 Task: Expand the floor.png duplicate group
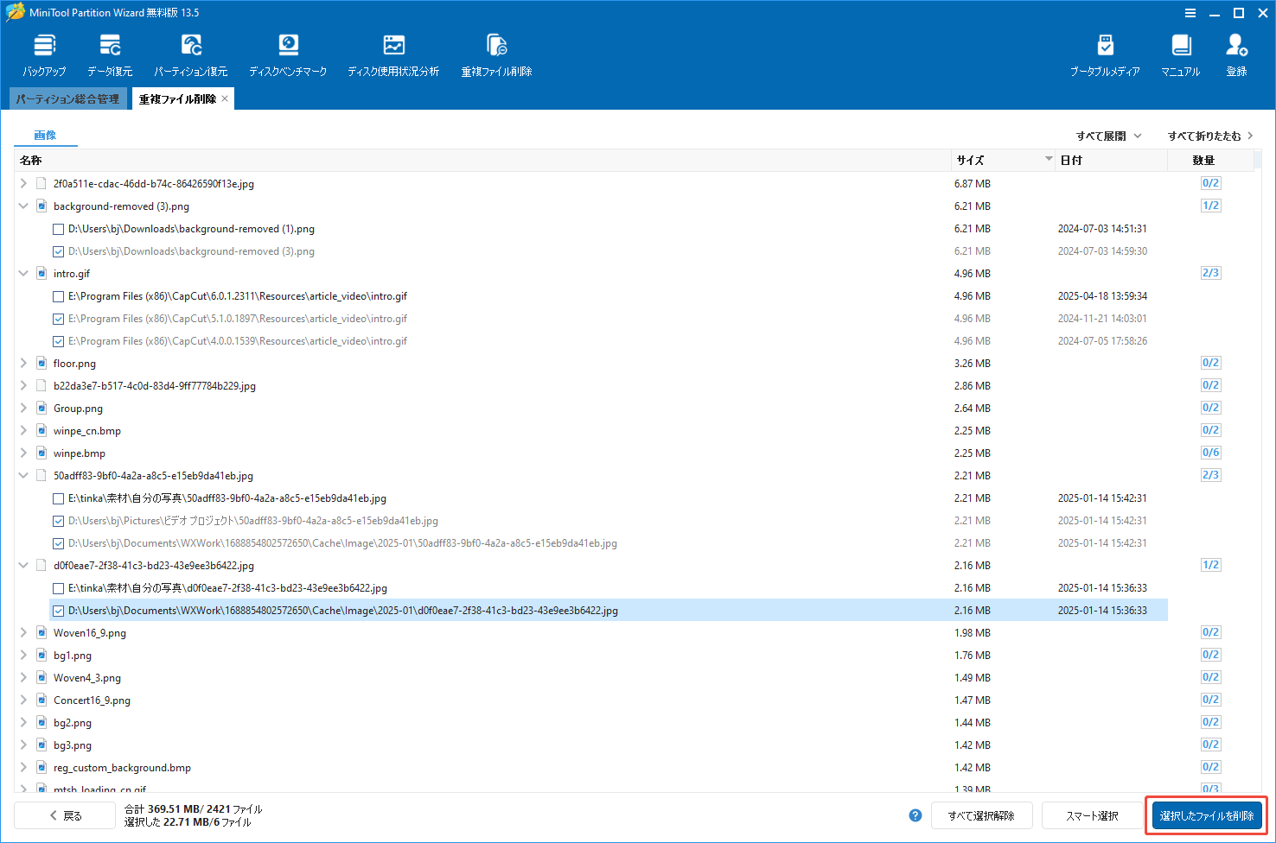[23, 363]
